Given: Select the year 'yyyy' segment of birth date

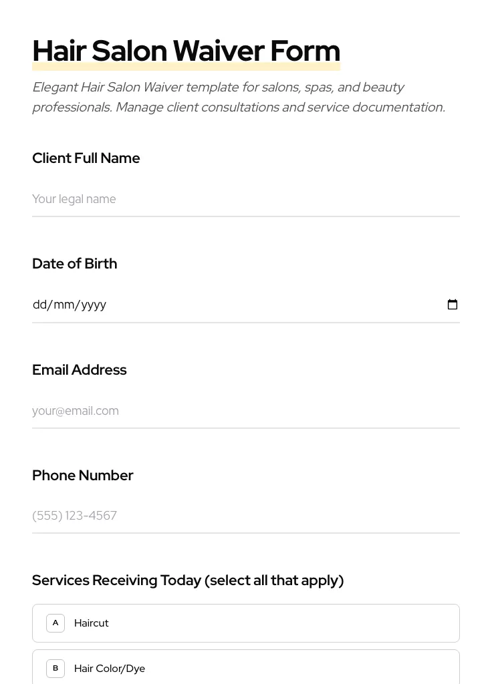Looking at the screenshot, I should point(94,305).
